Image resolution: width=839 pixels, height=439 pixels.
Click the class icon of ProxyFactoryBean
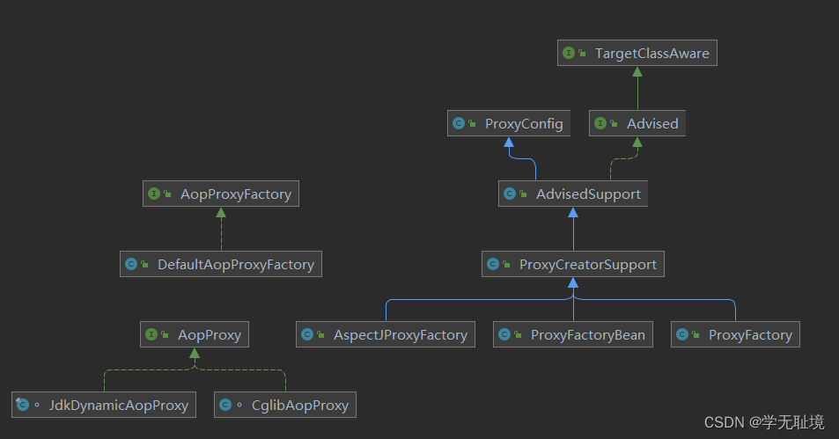click(504, 334)
